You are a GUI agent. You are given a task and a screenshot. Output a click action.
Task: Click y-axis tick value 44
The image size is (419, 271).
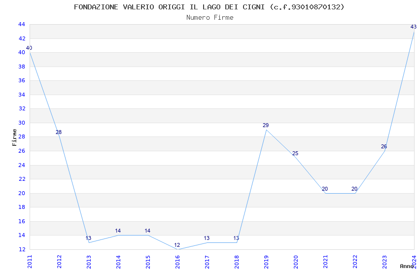pos(22,24)
